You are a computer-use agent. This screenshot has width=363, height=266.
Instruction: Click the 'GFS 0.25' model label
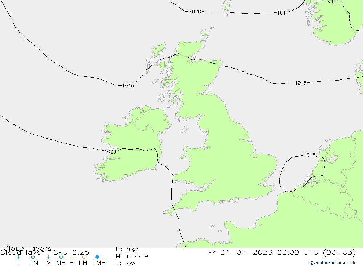pyautogui.click(x=71, y=253)
